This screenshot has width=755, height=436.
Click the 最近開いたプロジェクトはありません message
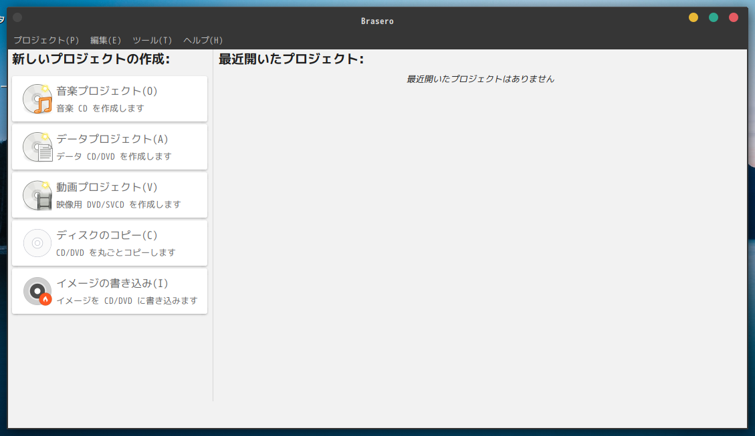(479, 78)
